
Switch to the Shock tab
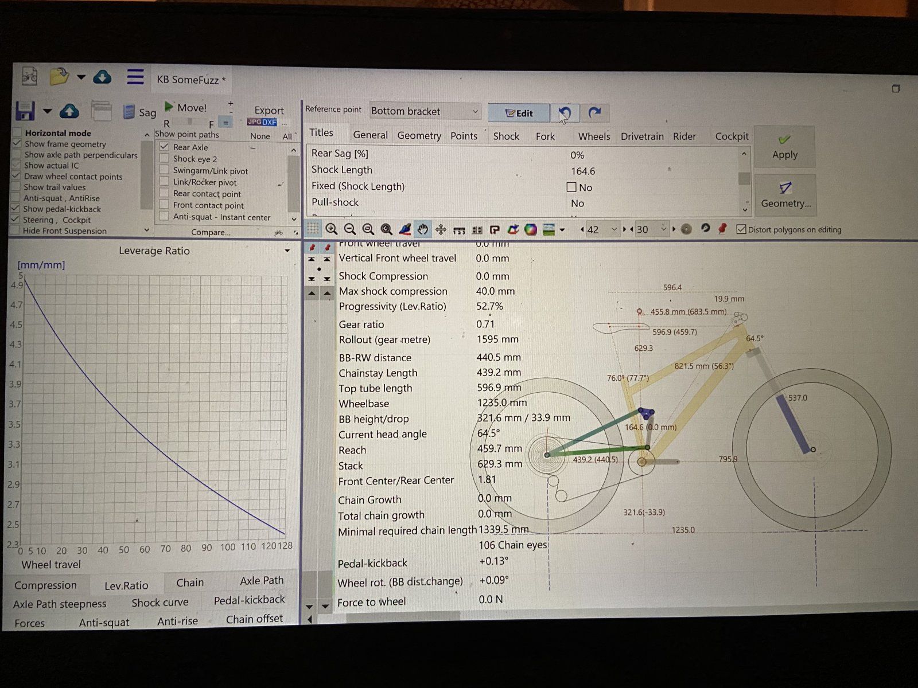point(506,136)
